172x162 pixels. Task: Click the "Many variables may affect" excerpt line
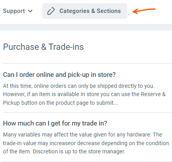(x=83, y=135)
